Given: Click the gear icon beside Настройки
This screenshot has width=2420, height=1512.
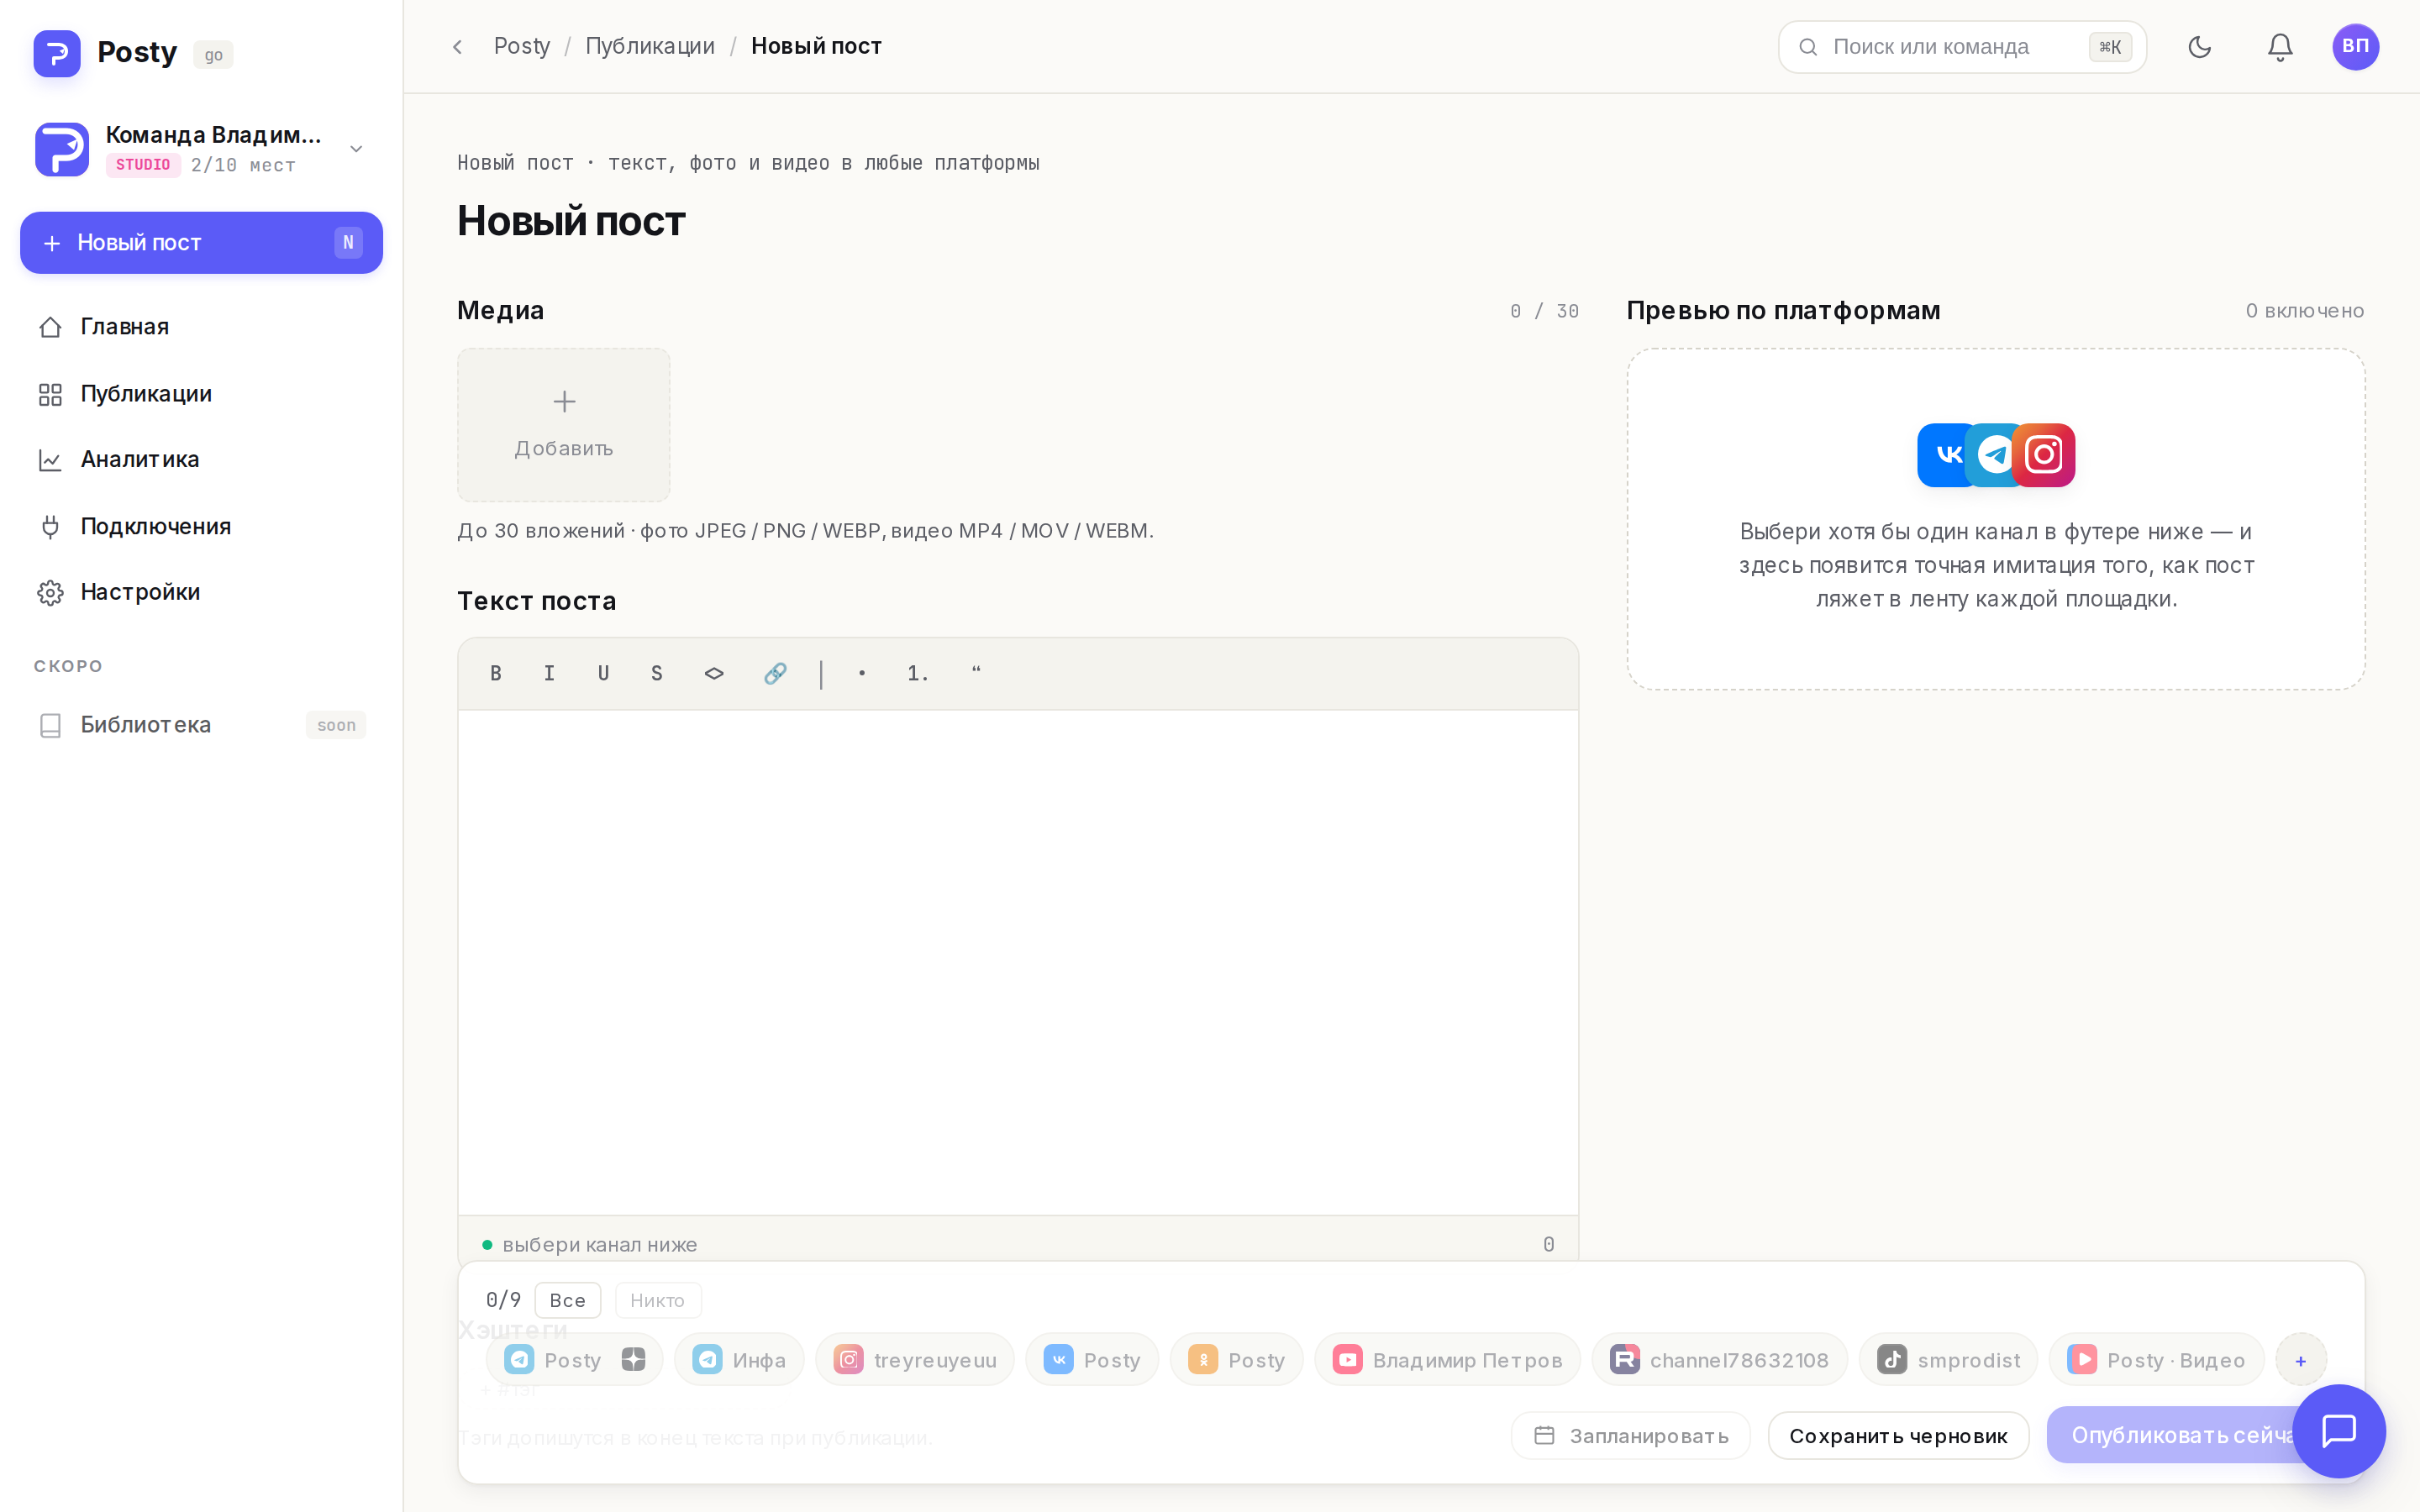Looking at the screenshot, I should coord(50,593).
